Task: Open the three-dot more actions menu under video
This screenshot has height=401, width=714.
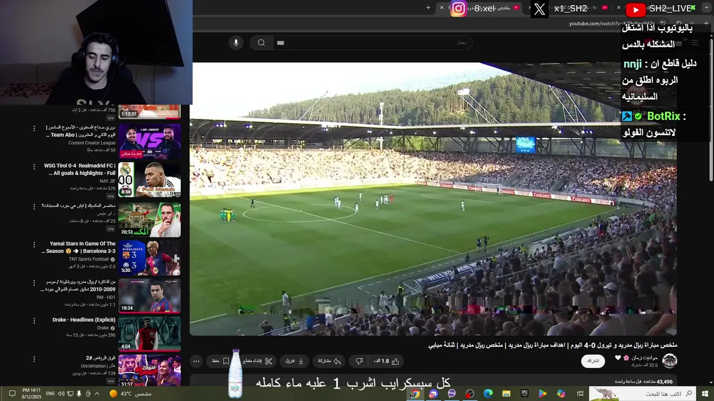Action: click(196, 361)
